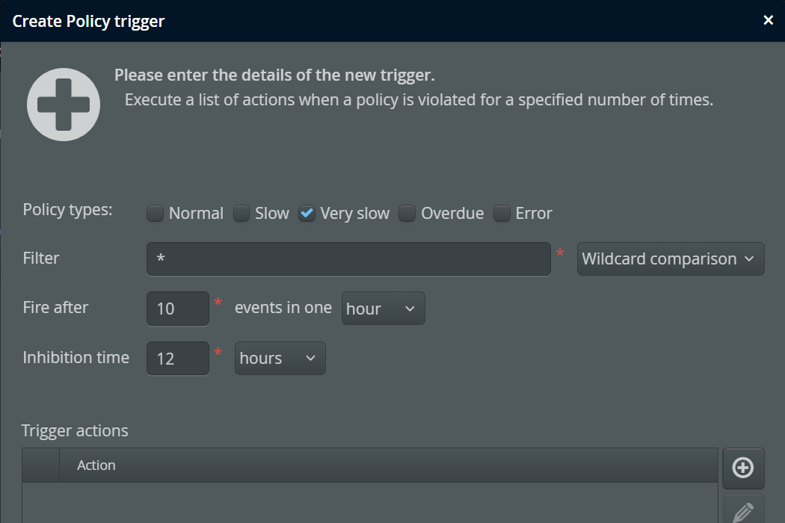Image resolution: width=785 pixels, height=523 pixels.
Task: Click the pencil edit action icon
Action: point(742,513)
